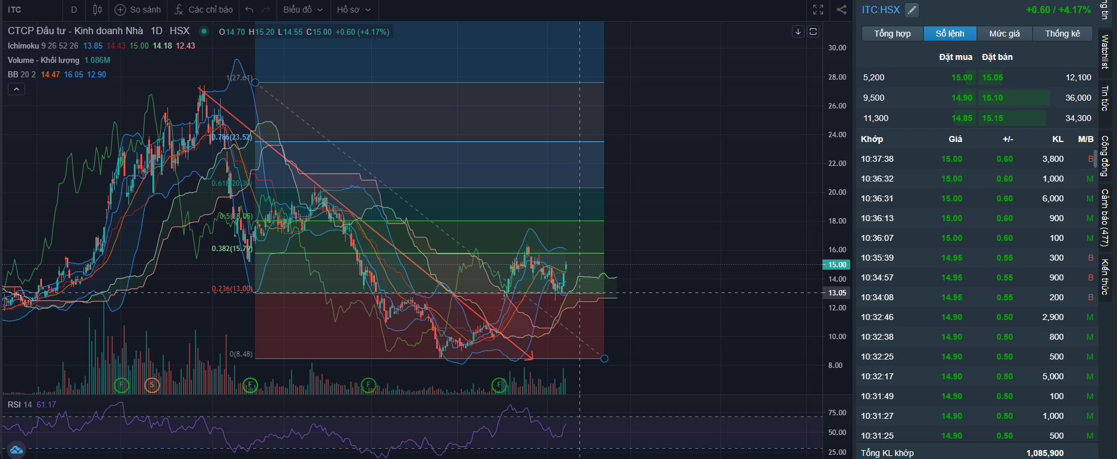Click the TradingView cloud logo icon
Viewport: 1117px width, 459px height.
(16, 449)
